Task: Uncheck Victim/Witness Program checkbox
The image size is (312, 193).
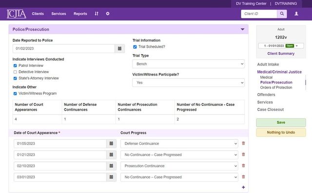Action: [x=15, y=94]
